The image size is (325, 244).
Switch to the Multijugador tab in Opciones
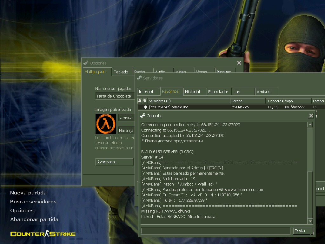(x=97, y=72)
